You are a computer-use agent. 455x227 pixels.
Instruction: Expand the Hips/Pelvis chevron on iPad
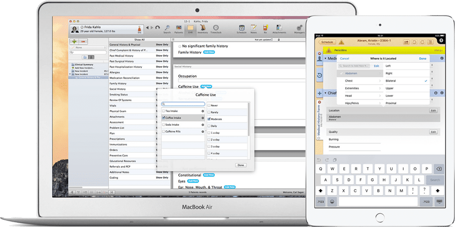380,103
